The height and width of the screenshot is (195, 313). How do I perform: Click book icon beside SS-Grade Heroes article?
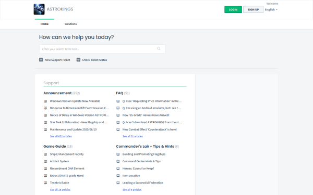tap(118, 115)
